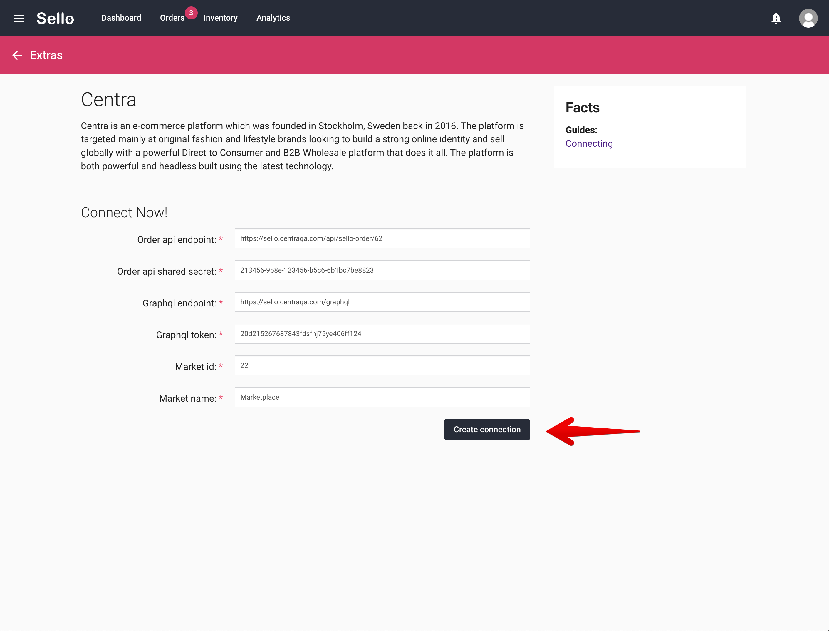The image size is (829, 631).
Task: Open the notifications bell
Action: click(x=776, y=18)
